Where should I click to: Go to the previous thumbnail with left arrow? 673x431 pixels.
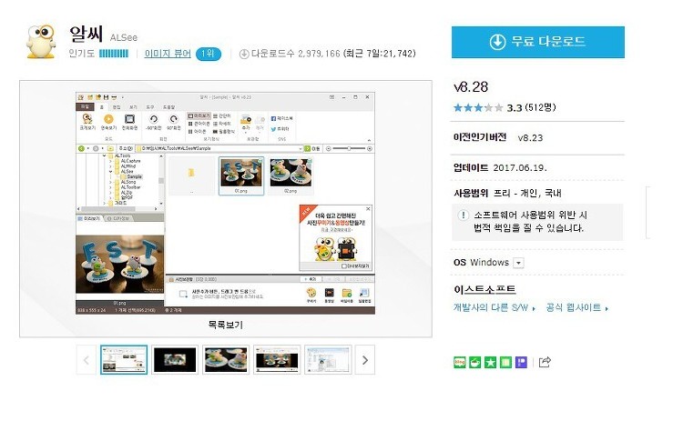pyautogui.click(x=87, y=360)
